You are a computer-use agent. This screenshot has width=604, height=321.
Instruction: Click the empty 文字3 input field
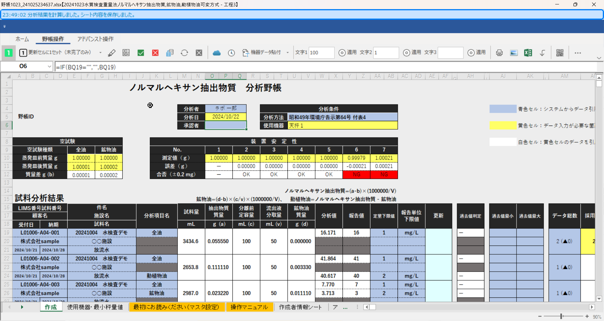[x=450, y=53]
